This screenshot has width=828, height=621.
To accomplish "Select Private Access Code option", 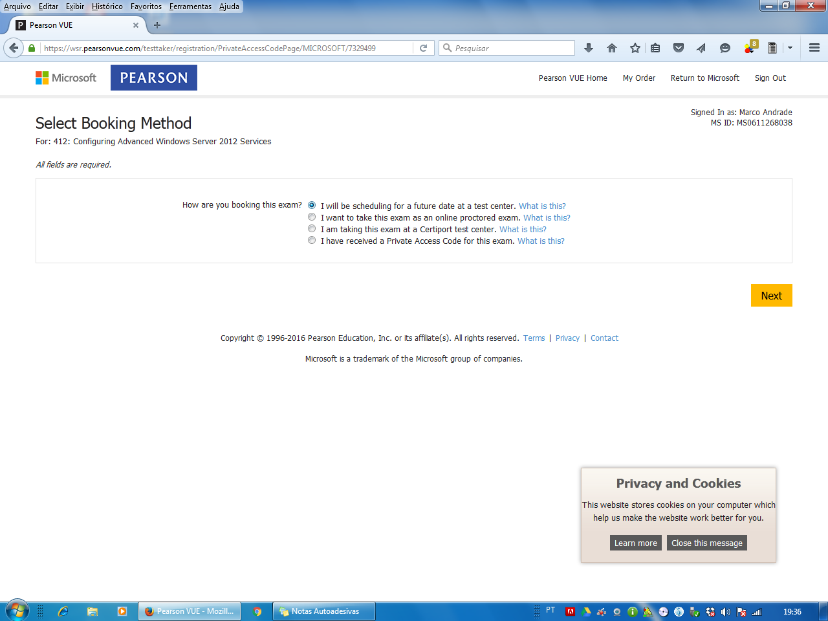I will coord(312,240).
